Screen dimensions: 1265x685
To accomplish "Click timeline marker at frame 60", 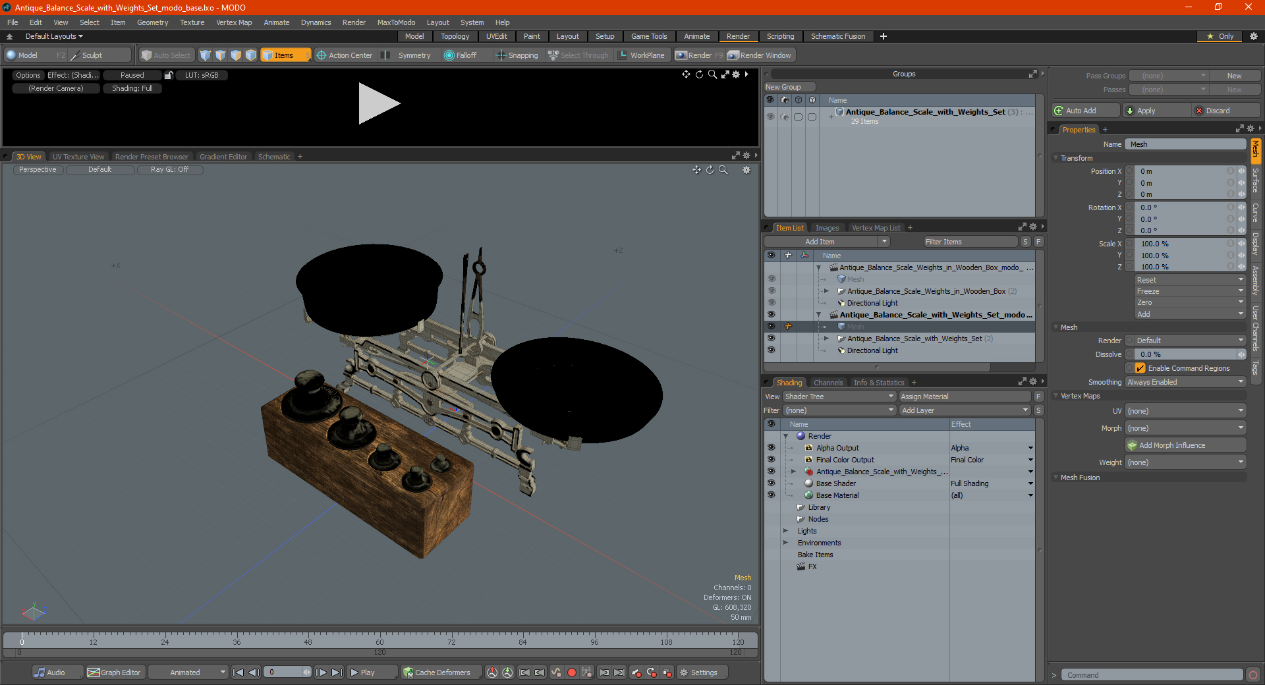I will pyautogui.click(x=379, y=641).
